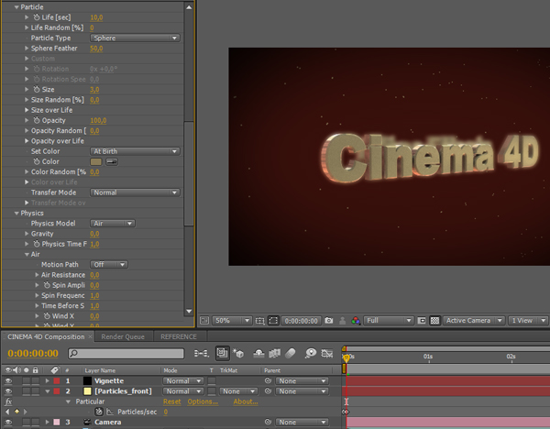
Task: Toggle stopwatch for Wind X
Action: 47,316
